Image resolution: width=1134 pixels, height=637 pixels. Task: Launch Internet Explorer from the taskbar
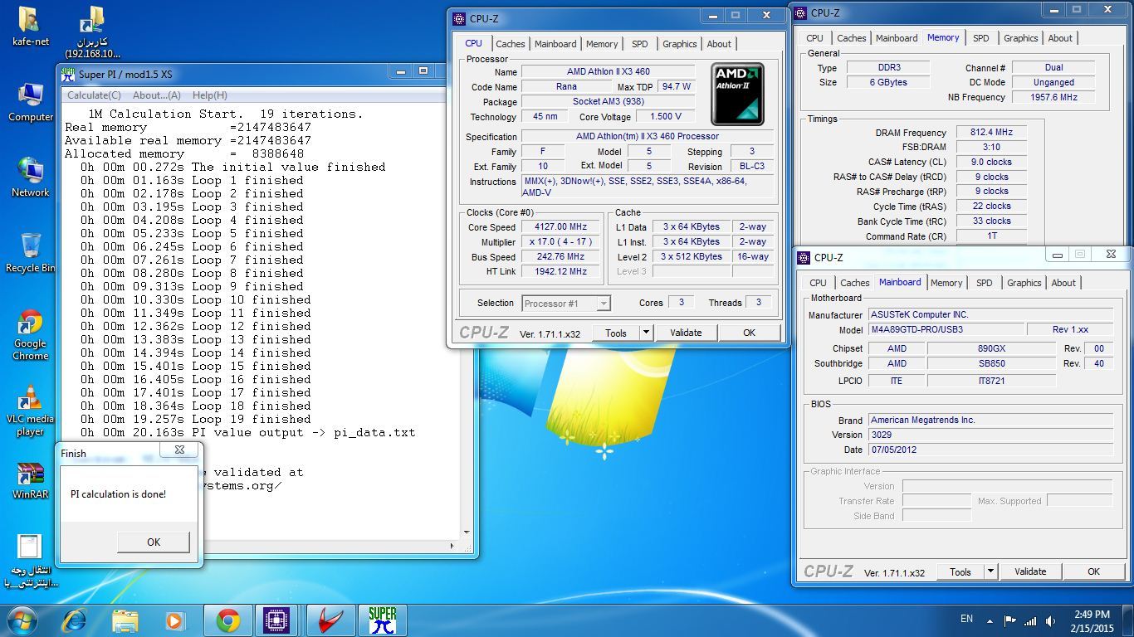tap(75, 620)
